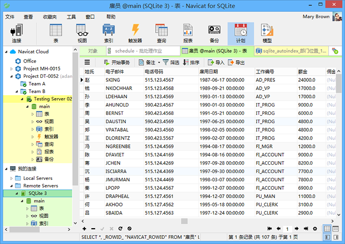Image resolution: width=345 pixels, height=244 pixels.
Task: Open the 窗口 menu
Action: (90, 17)
